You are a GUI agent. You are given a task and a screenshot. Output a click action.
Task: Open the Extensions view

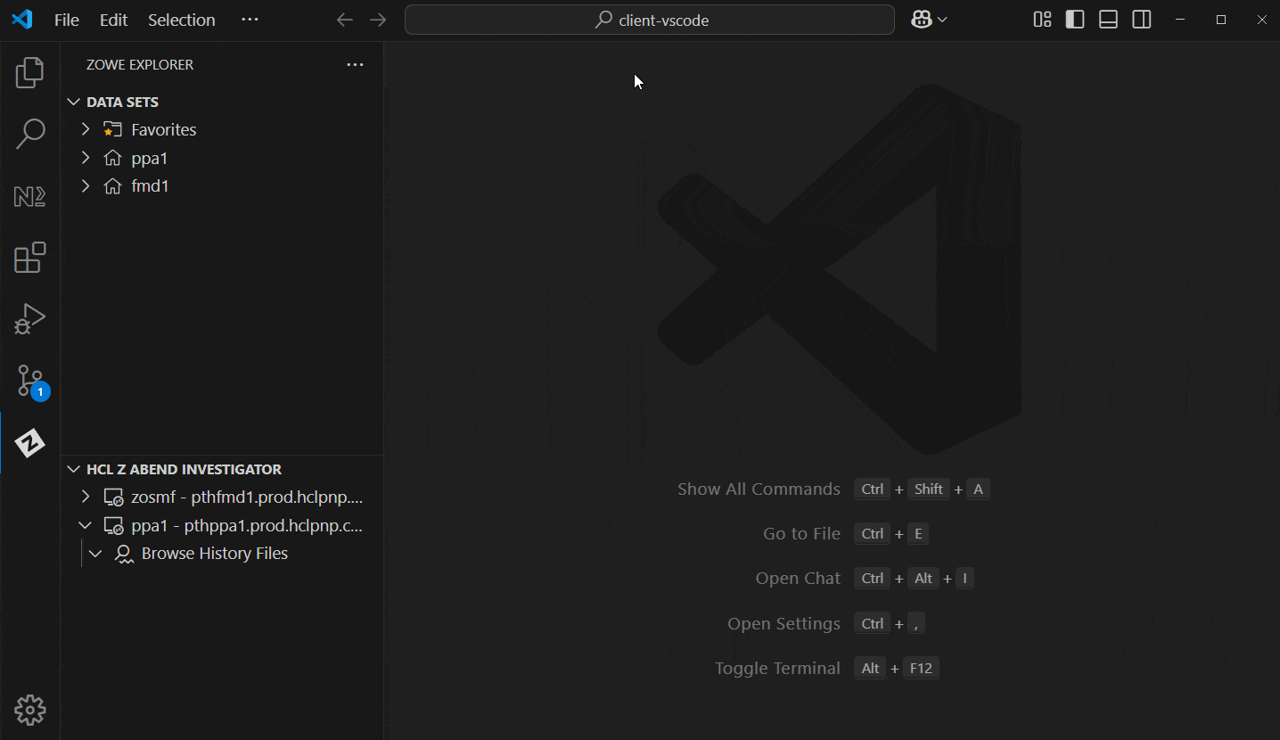29,258
